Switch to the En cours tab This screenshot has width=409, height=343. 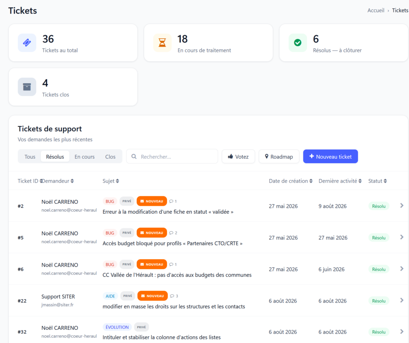[85, 156]
